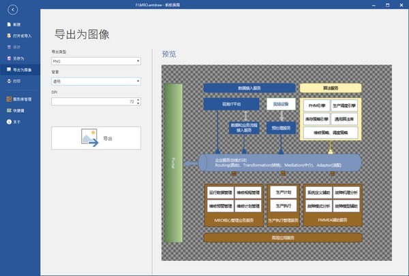Click the back arrow circle icon

13,11
